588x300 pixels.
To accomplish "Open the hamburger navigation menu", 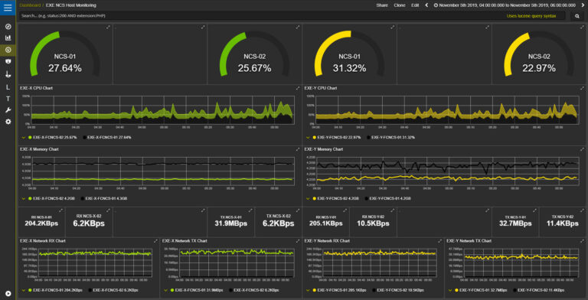I will [8, 8].
